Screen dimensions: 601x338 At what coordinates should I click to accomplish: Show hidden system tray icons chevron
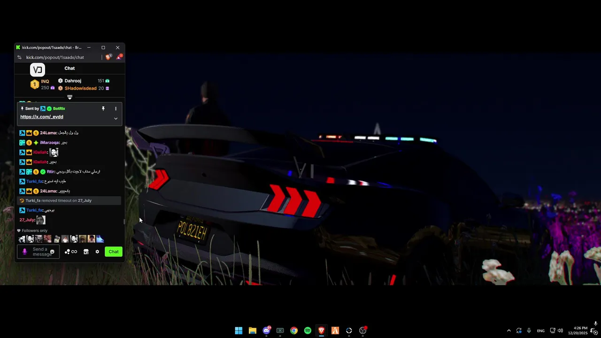pyautogui.click(x=509, y=330)
